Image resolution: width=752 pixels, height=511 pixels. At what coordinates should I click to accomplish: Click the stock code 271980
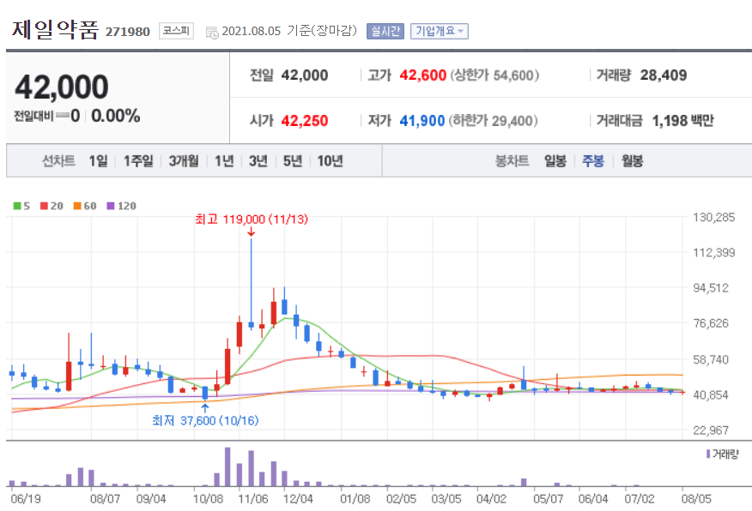point(128,32)
